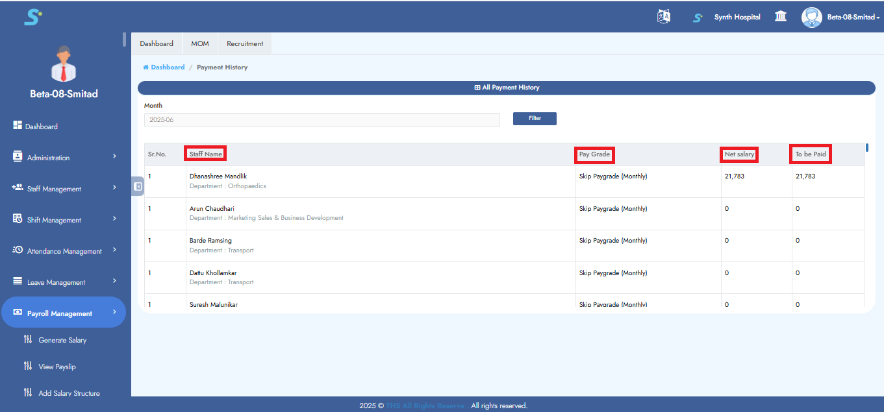Click the Staff Management people icon

pos(18,188)
